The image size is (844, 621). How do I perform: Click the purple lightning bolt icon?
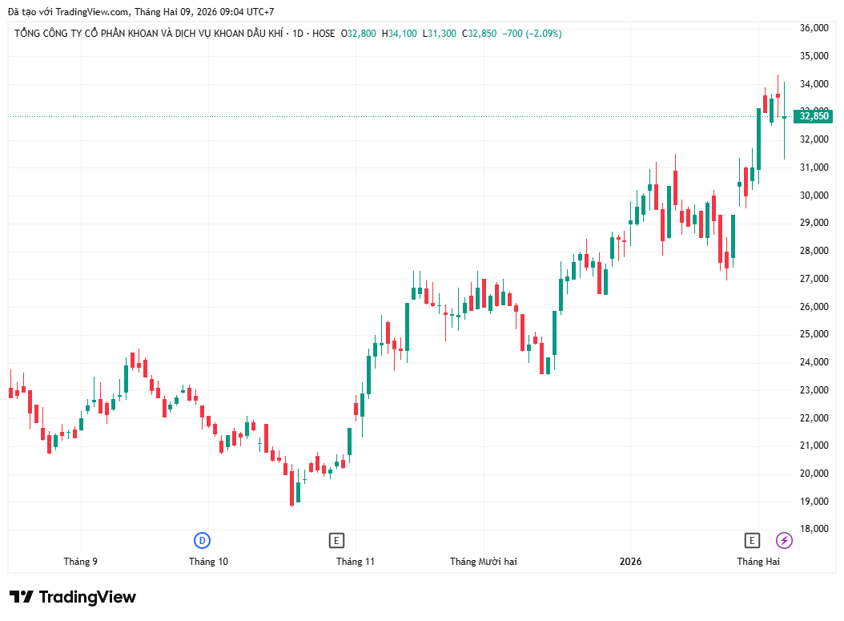pos(785,540)
